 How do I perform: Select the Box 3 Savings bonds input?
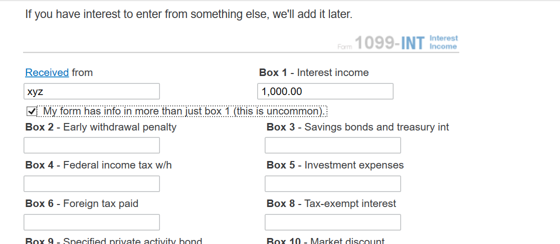[x=333, y=145]
